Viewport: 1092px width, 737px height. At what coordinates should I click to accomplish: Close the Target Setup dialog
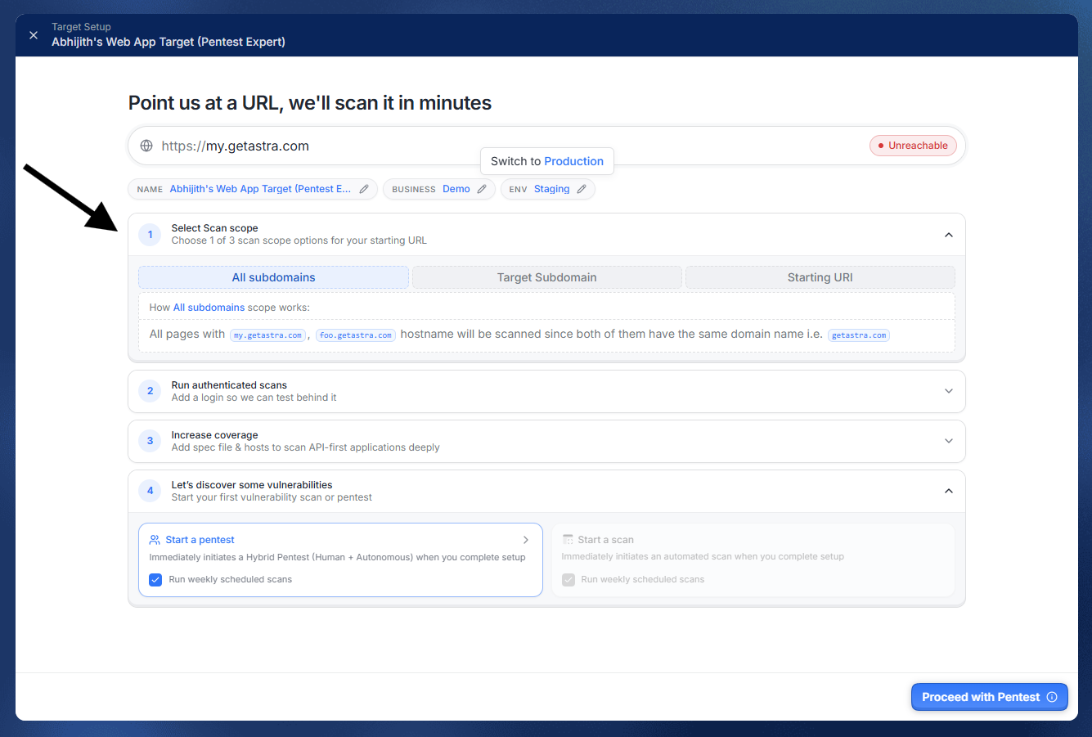34,35
